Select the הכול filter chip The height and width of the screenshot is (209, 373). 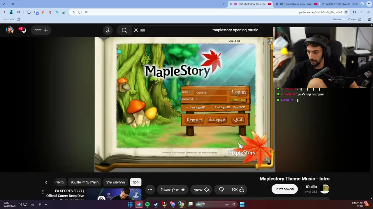136,182
